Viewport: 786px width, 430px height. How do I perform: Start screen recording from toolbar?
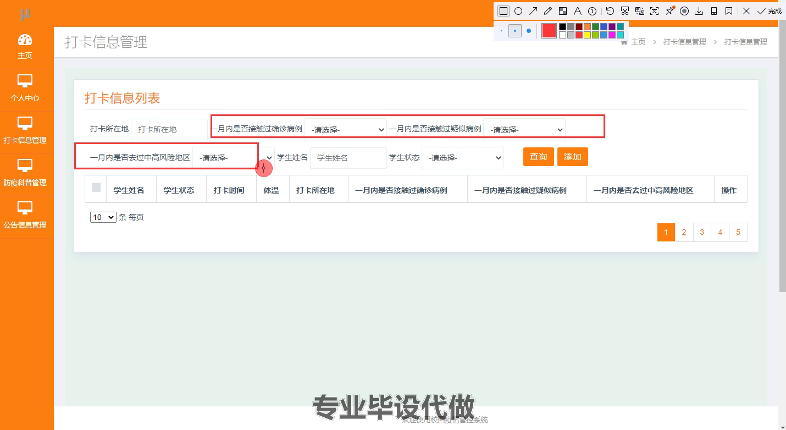[x=684, y=11]
